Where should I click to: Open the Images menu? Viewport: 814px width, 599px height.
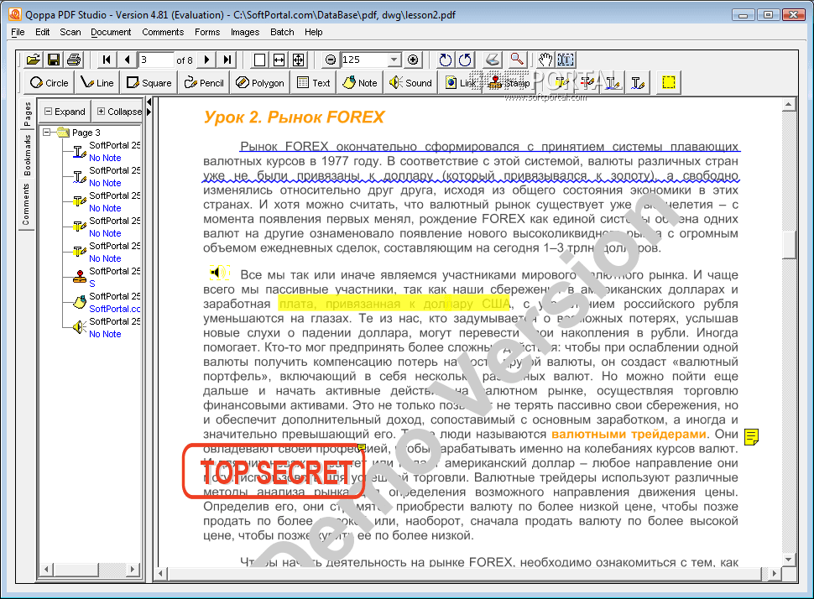pyautogui.click(x=245, y=32)
